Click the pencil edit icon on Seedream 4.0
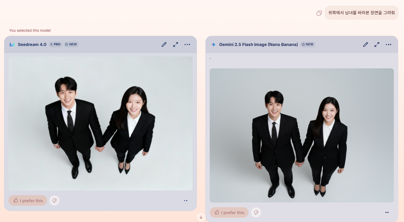The height and width of the screenshot is (222, 404). 164,45
